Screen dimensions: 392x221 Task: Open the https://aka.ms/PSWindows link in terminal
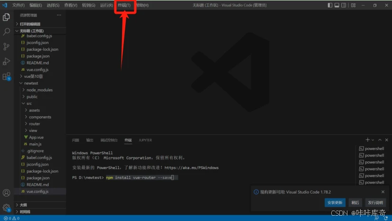[192, 167]
